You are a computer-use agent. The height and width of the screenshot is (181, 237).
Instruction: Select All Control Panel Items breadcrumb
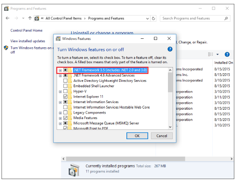pyautogui.click(x=64, y=19)
